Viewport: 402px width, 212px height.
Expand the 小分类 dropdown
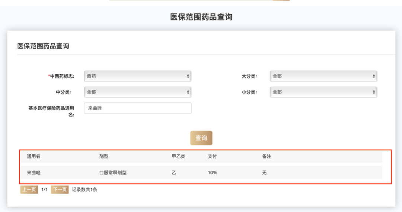[323, 92]
